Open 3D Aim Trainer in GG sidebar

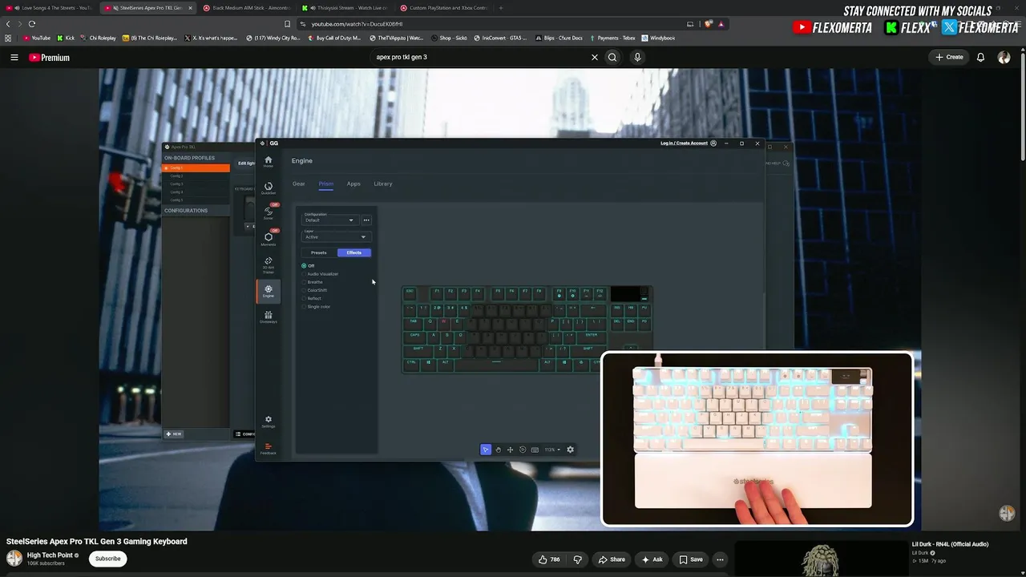pyautogui.click(x=268, y=264)
